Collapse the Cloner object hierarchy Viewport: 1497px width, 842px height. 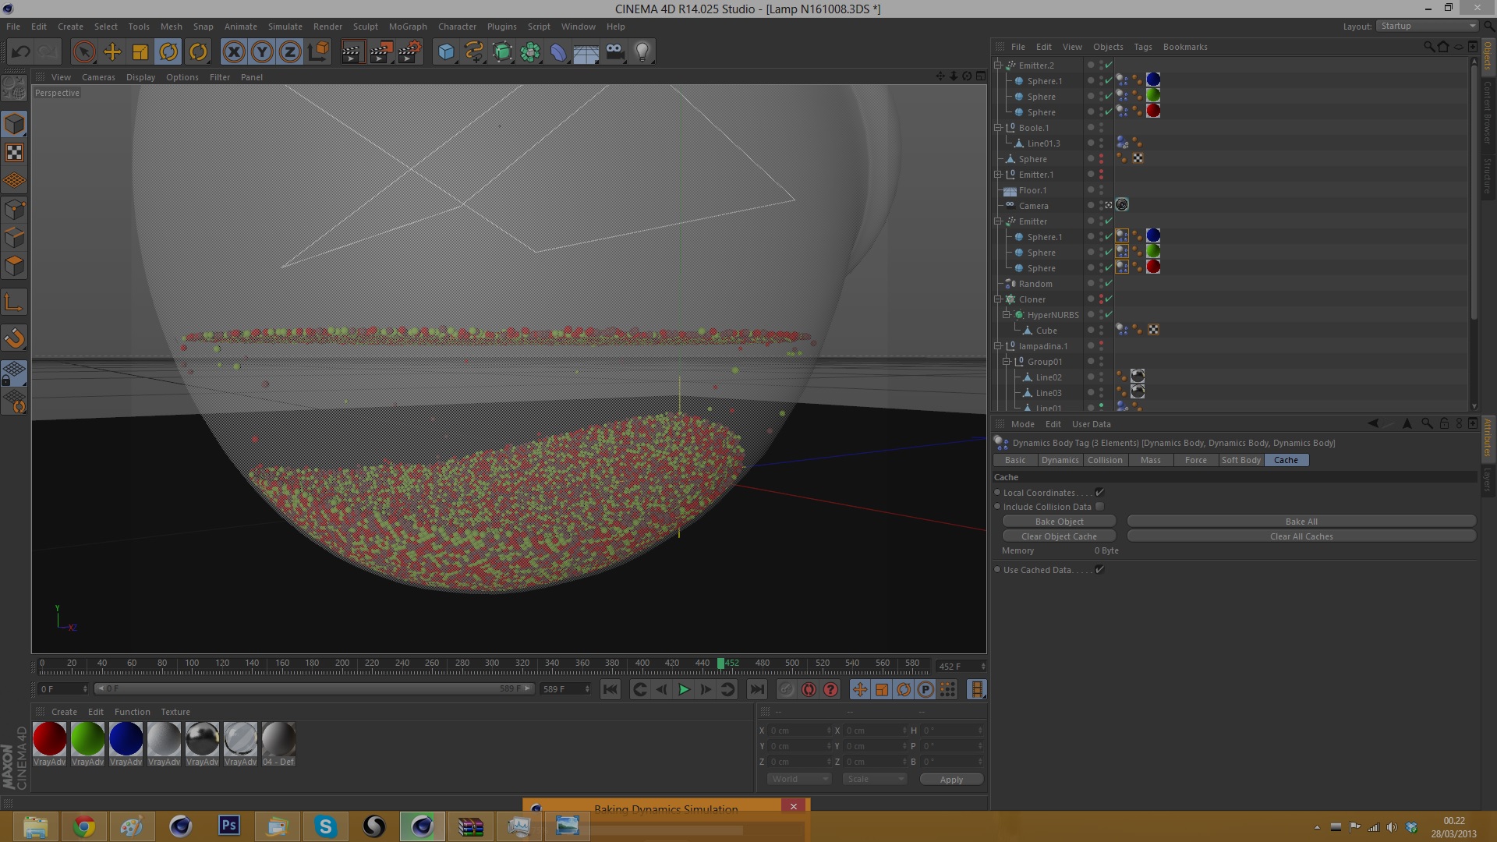[x=998, y=299]
